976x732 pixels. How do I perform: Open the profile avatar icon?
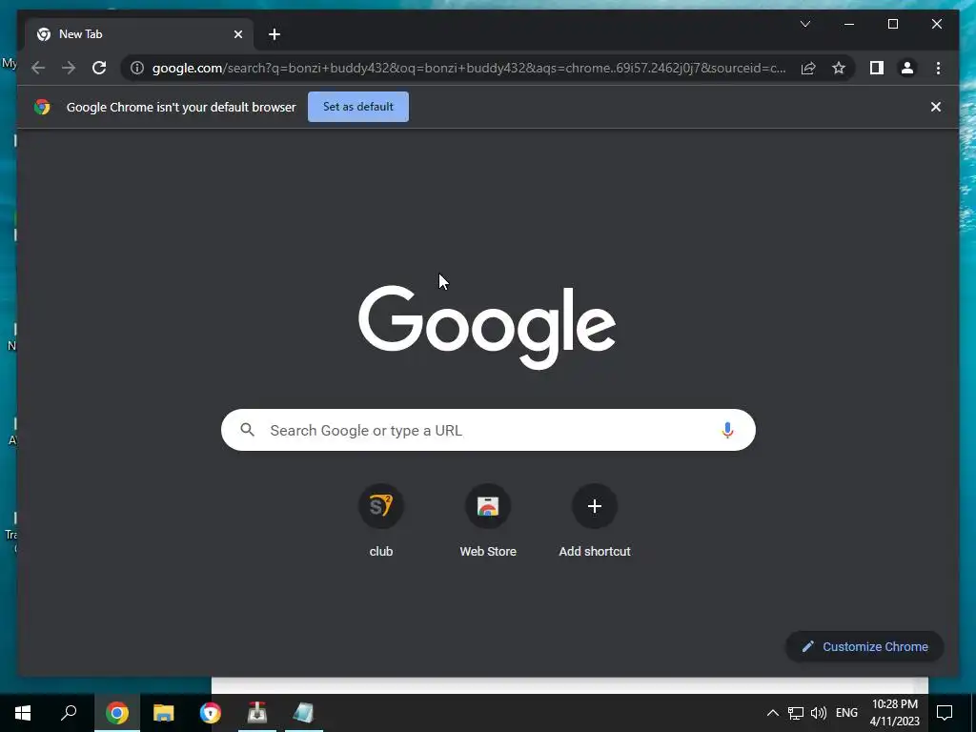[907, 68]
